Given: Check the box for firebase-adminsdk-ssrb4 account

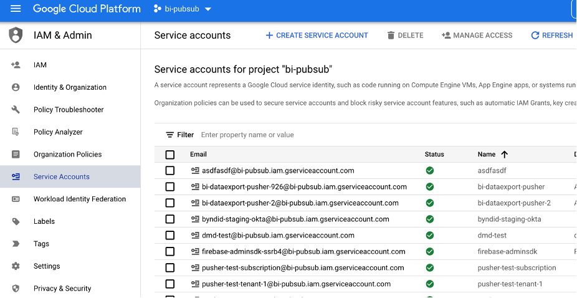Looking at the screenshot, I should pyautogui.click(x=170, y=252).
